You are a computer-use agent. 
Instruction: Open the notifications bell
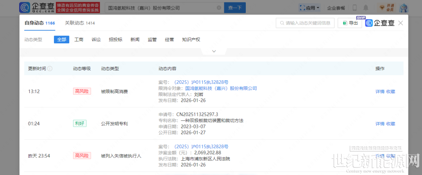366,7
